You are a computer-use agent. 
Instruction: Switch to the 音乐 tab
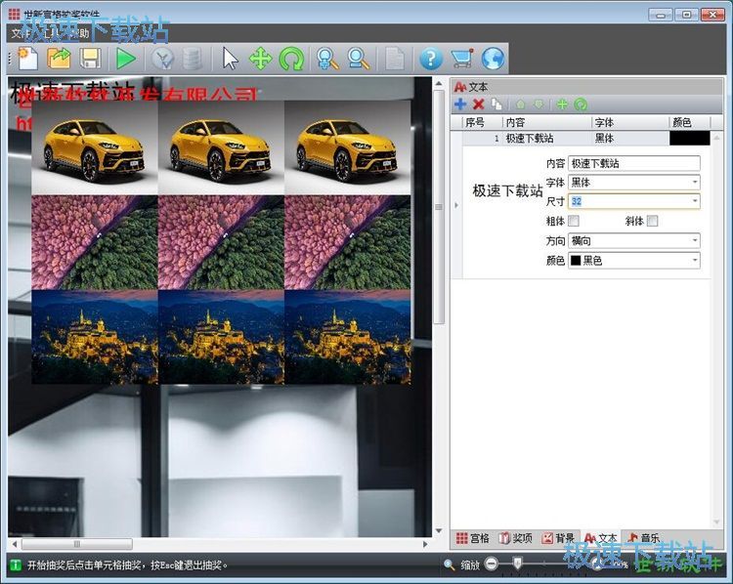click(x=643, y=538)
